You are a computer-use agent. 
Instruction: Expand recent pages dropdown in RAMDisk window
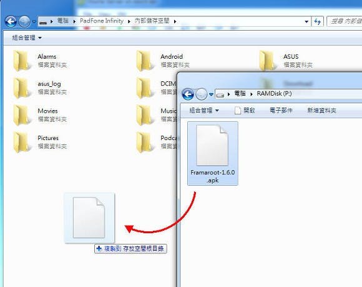211,94
